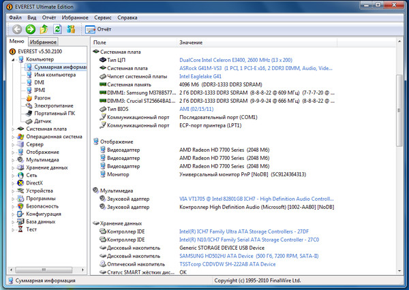The width and height of the screenshot is (409, 290).
Task: Open the Файл menu
Action: click(15, 18)
